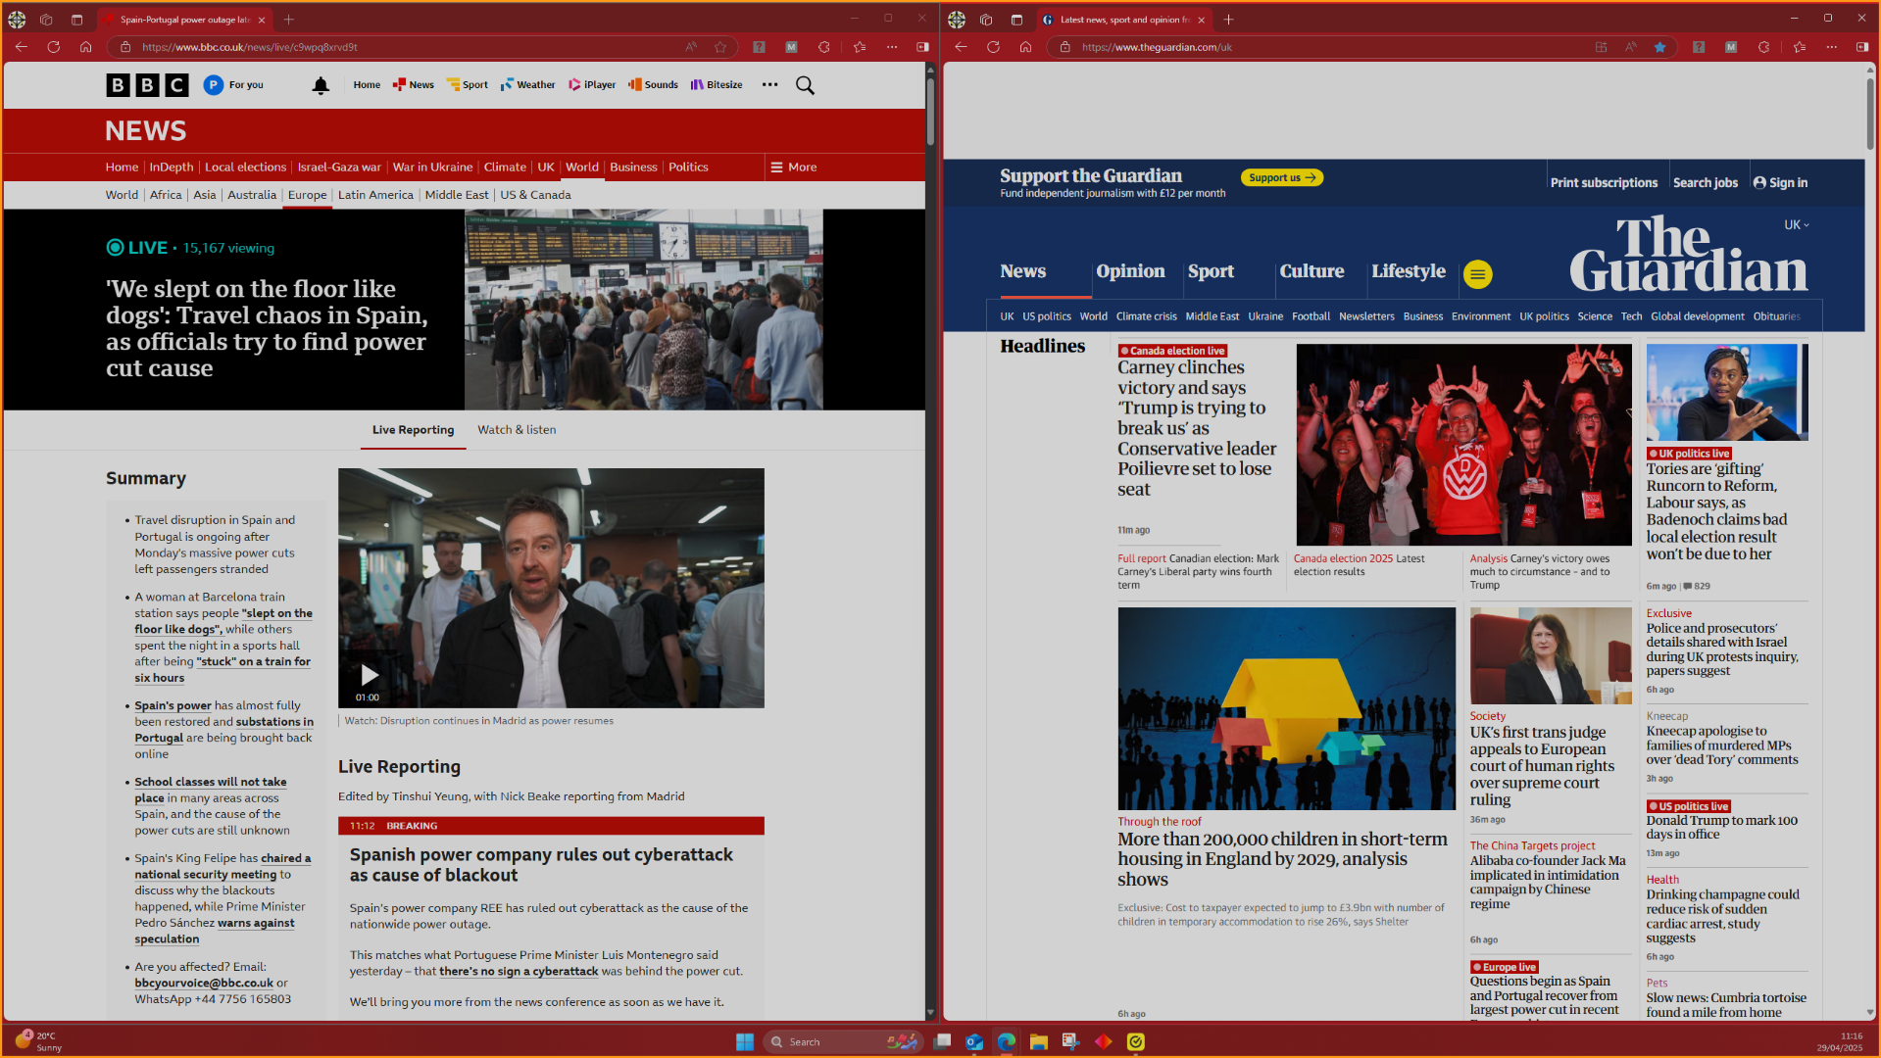Open Read aloud in BBC address bar
The width and height of the screenshot is (1881, 1058).
point(692,47)
